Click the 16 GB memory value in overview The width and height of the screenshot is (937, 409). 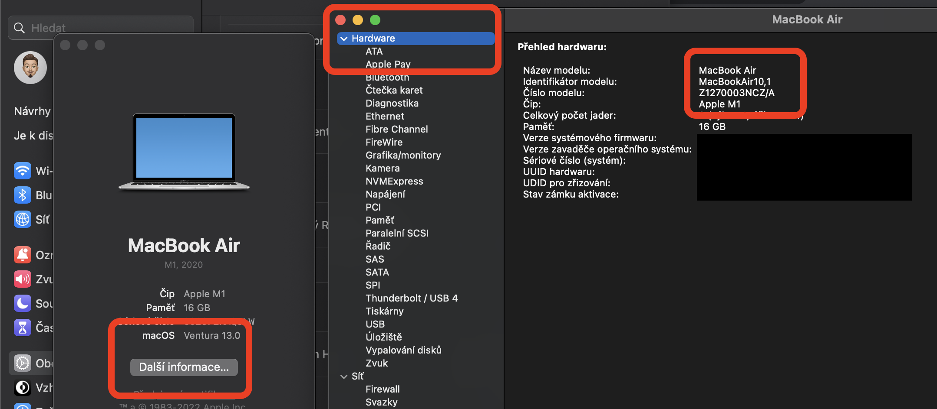[x=712, y=127]
